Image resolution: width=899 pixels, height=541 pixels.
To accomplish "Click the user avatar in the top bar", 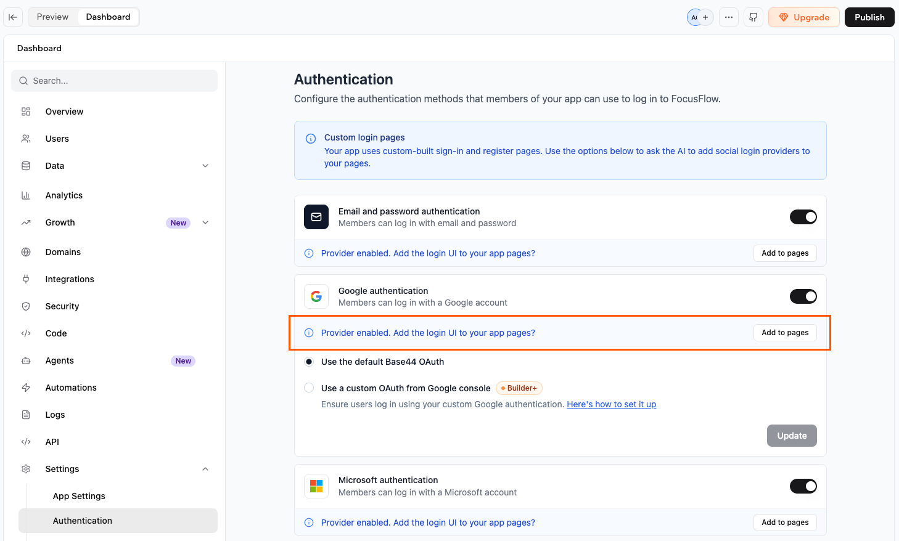I will click(694, 17).
